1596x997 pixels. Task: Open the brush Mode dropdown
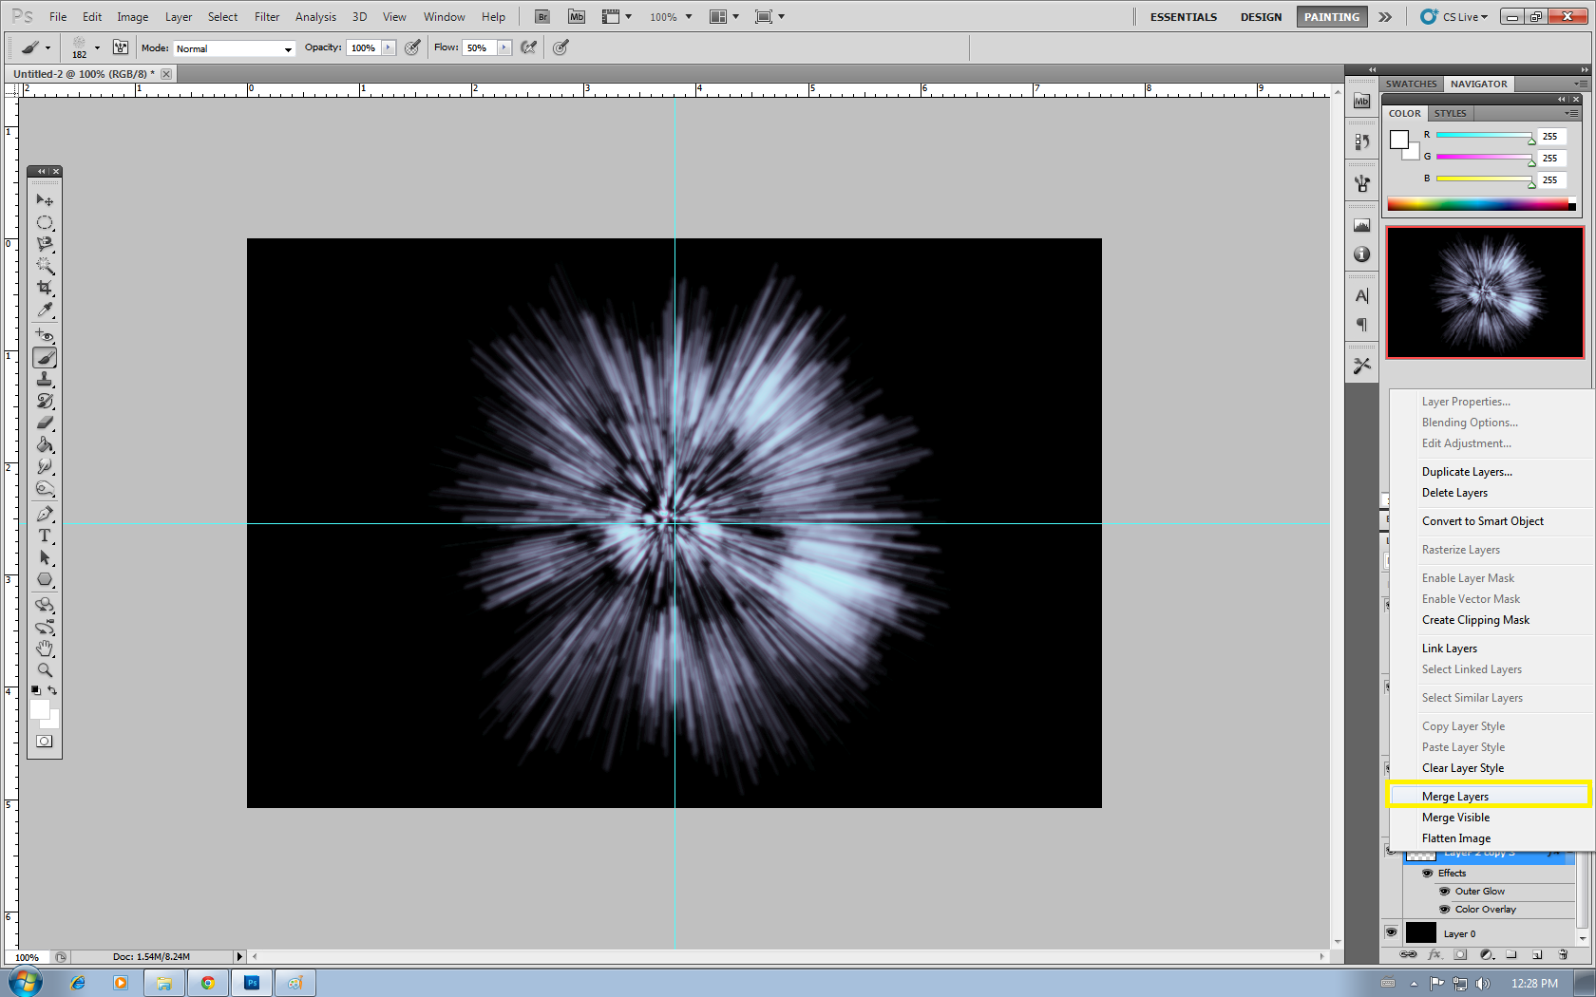point(235,48)
